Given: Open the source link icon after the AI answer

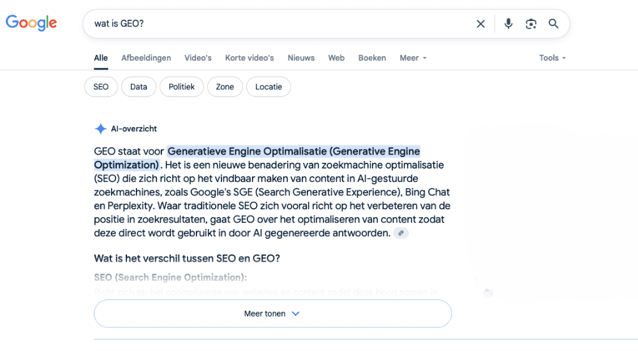Looking at the screenshot, I should point(401,233).
